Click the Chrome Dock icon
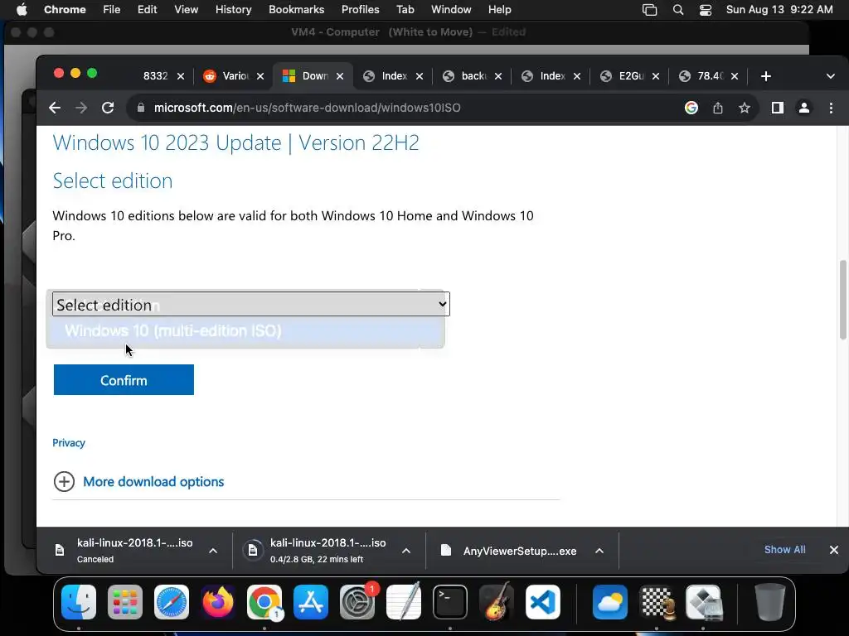The image size is (849, 636). tap(264, 602)
